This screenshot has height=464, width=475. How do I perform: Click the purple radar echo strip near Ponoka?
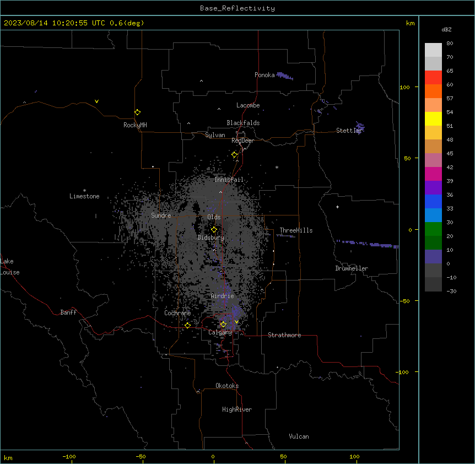click(x=285, y=76)
